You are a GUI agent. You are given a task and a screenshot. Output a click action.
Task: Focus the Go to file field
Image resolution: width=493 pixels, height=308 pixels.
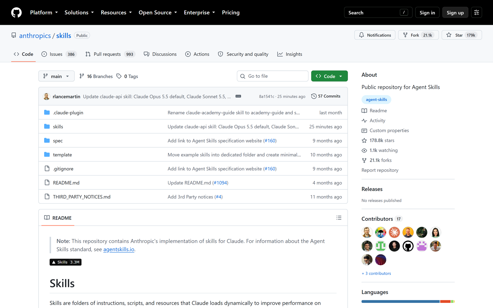coord(272,76)
